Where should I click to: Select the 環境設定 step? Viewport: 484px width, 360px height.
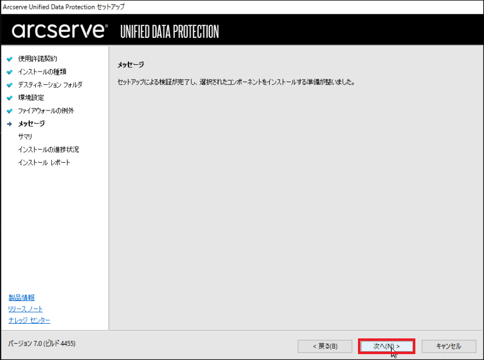pyautogui.click(x=31, y=98)
